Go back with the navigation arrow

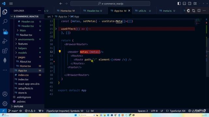[x=61, y=4]
